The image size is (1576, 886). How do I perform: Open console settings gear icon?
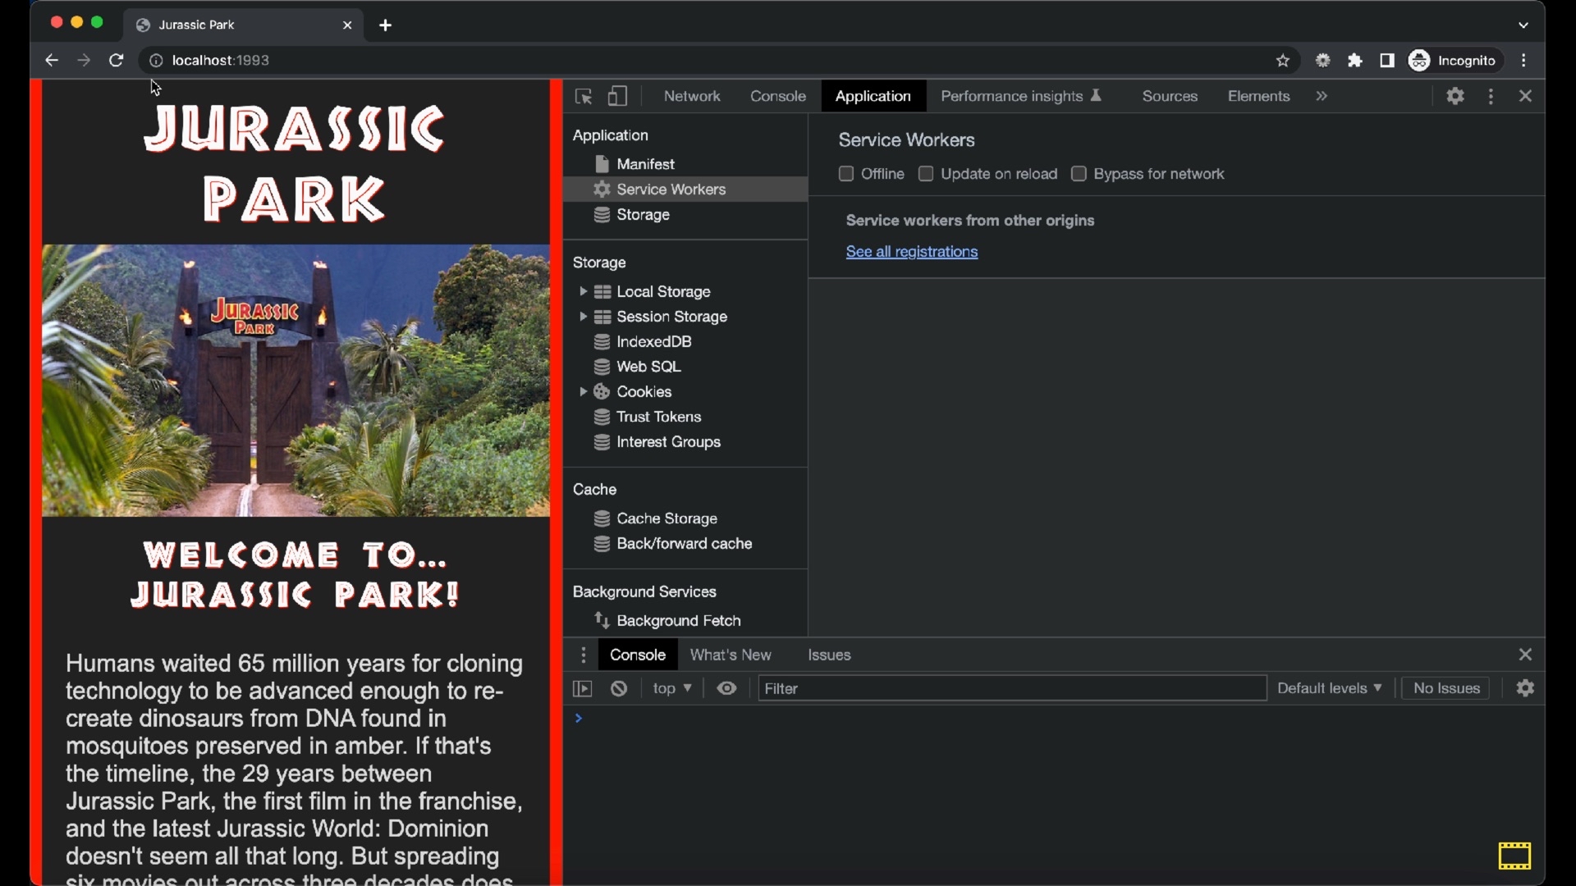tap(1525, 688)
